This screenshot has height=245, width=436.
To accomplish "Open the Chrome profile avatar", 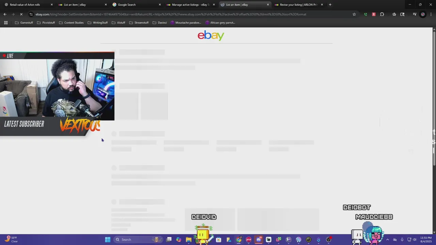I will tap(423, 14).
